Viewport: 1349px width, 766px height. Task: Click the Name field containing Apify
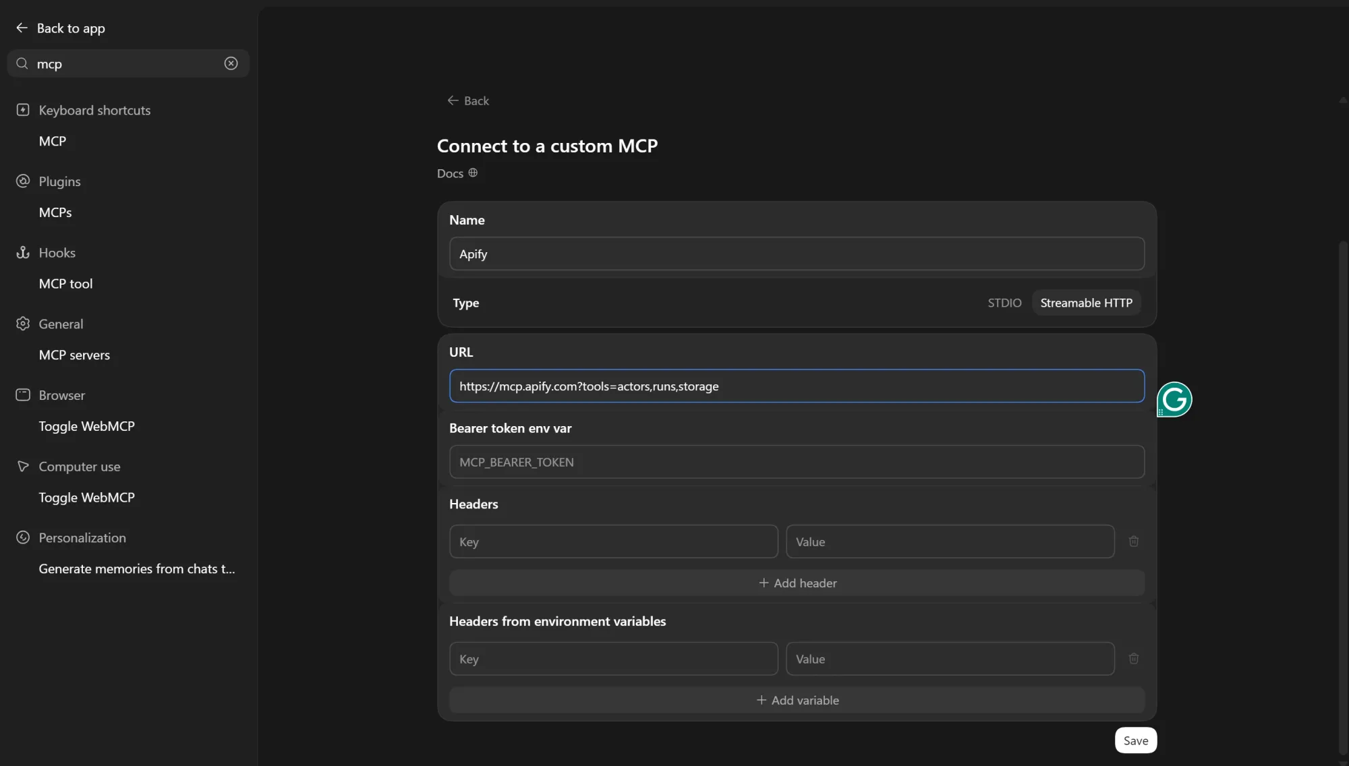pyautogui.click(x=797, y=254)
